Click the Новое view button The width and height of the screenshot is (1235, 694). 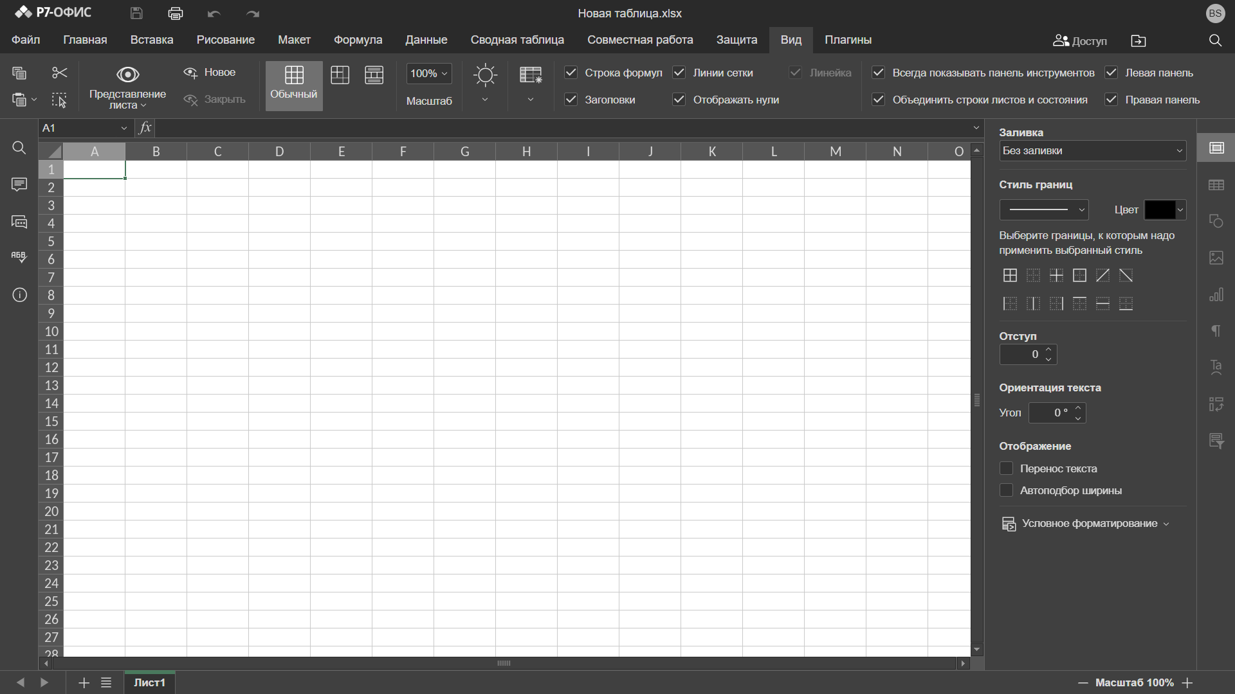[x=210, y=73]
